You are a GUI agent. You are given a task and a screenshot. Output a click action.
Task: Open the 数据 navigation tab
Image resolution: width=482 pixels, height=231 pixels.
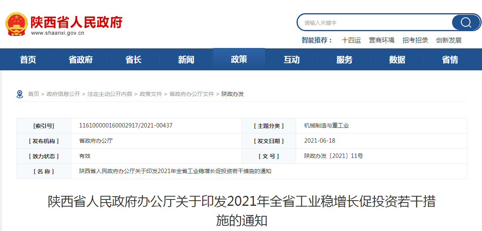(x=397, y=60)
